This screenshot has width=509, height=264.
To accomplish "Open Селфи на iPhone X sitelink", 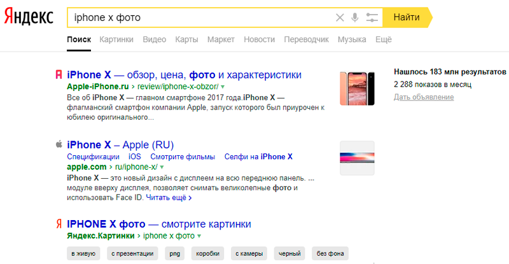I will click(258, 157).
